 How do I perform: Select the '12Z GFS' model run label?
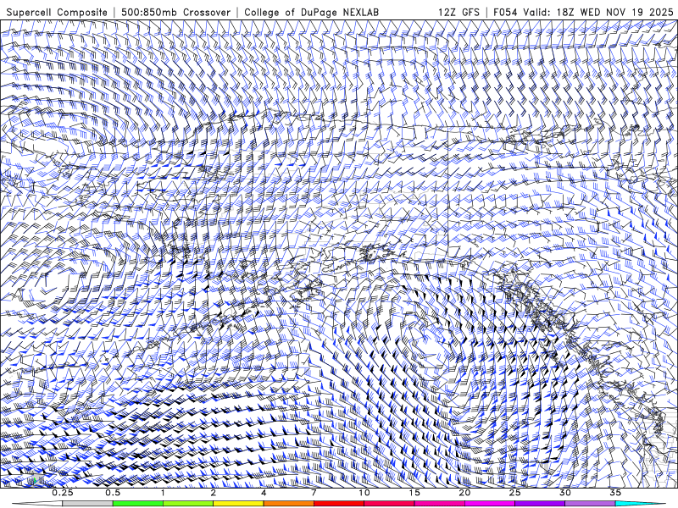458,13
